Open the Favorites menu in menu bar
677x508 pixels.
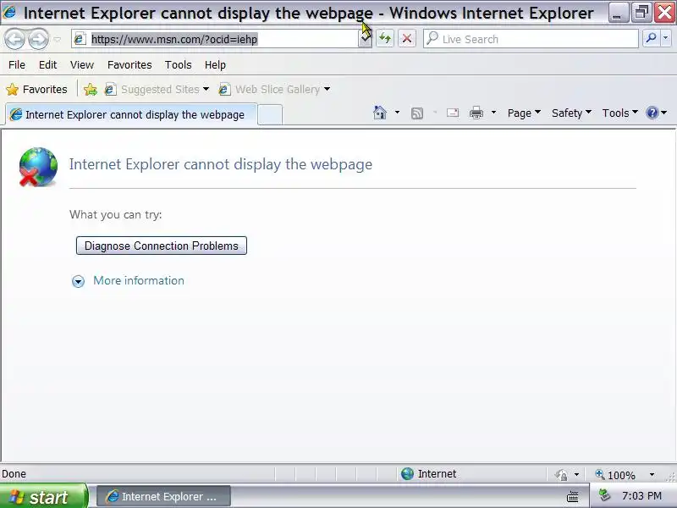point(129,65)
